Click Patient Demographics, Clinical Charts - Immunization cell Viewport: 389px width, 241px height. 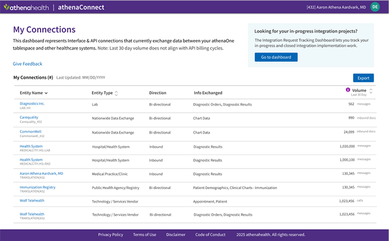[235, 188]
